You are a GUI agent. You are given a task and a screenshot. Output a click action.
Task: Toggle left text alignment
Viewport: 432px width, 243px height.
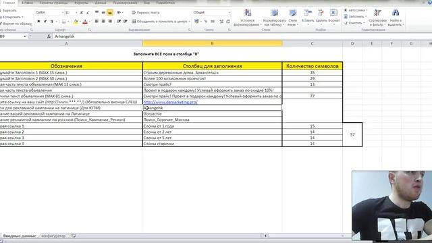97,21
